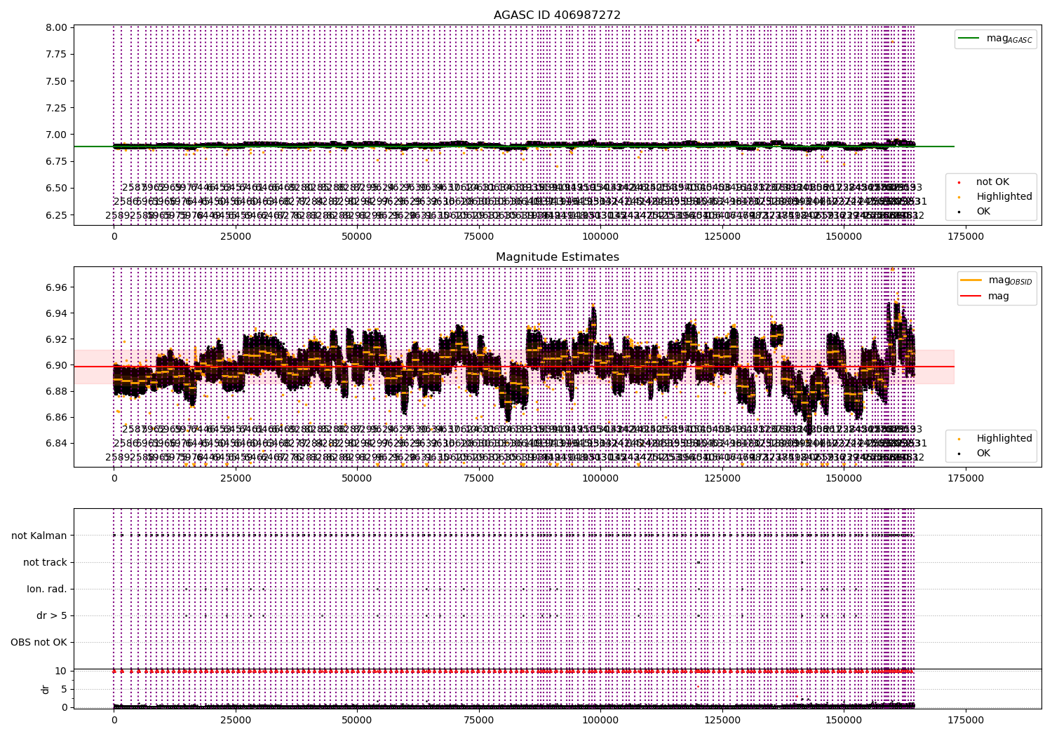Click the '6.96' y-tick in middle plot
The image size is (1052, 736).
tap(57, 287)
